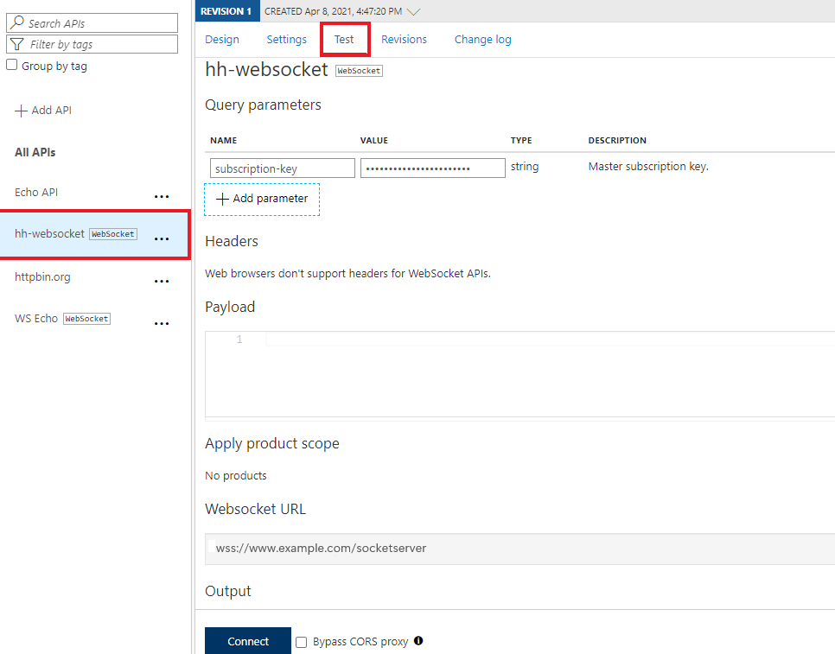Open the Revisions view
The image size is (835, 654).
click(404, 39)
